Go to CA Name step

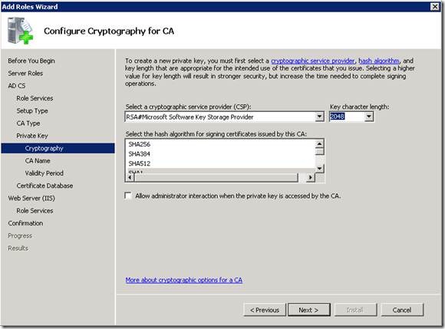coord(38,160)
